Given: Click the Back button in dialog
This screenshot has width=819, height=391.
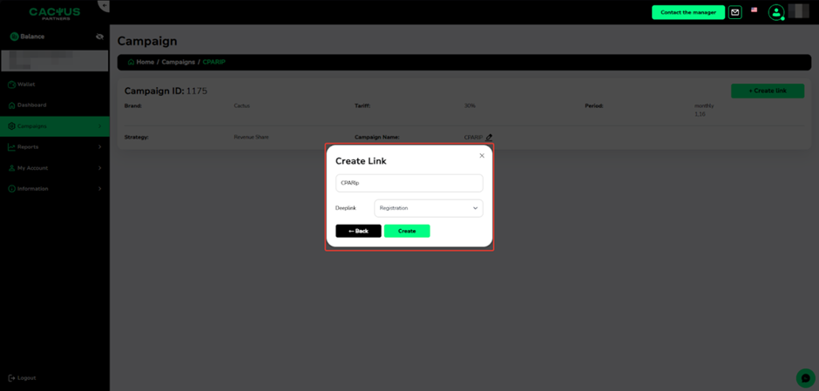Looking at the screenshot, I should [x=358, y=231].
